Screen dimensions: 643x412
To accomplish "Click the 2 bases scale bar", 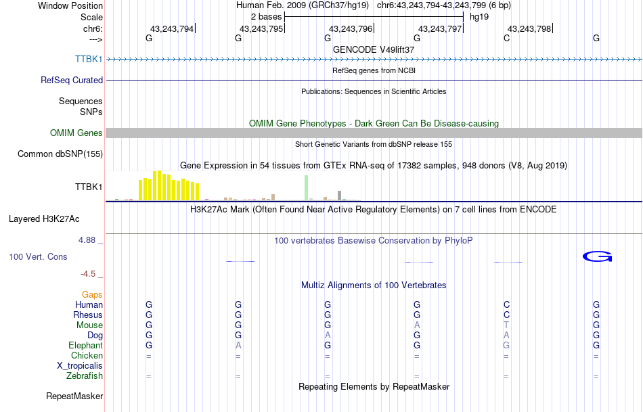I will [x=374, y=17].
